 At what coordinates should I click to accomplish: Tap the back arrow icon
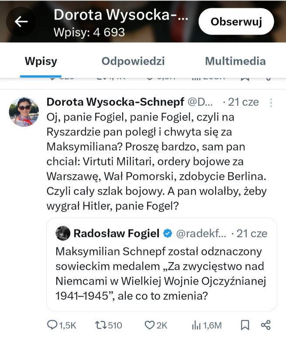[21, 21]
